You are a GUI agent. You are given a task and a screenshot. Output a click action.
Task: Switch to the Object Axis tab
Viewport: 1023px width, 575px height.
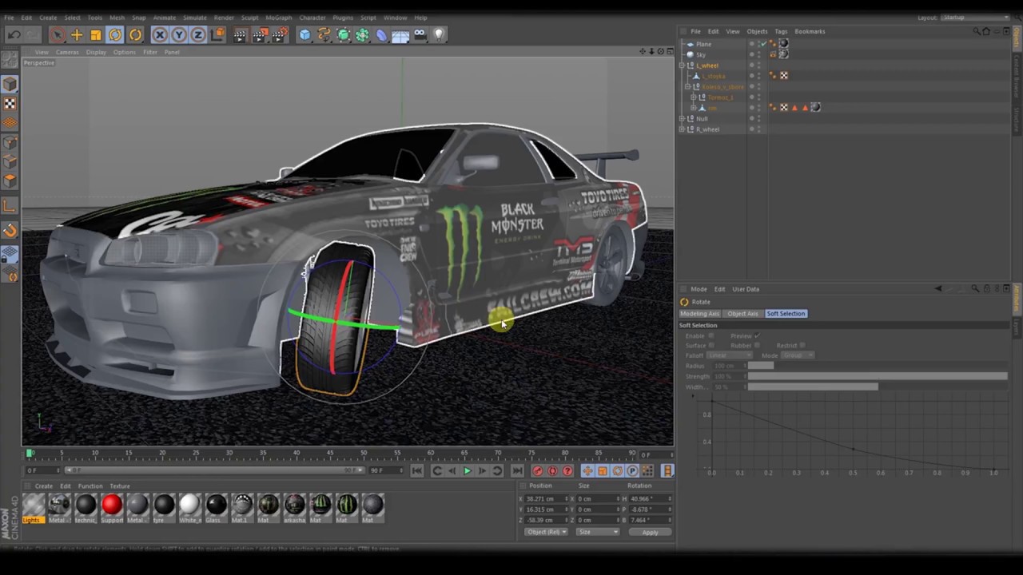click(x=742, y=314)
